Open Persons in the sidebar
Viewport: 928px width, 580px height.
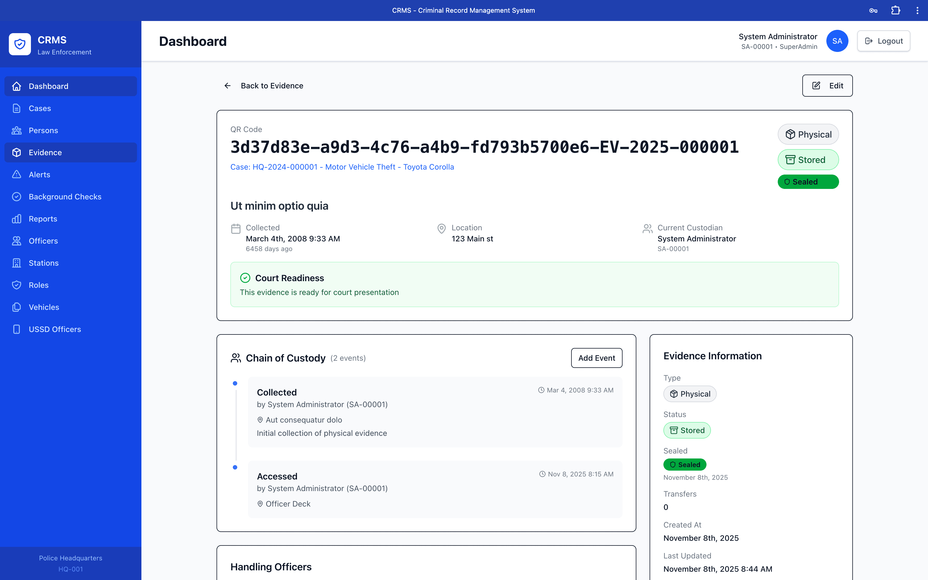click(70, 130)
